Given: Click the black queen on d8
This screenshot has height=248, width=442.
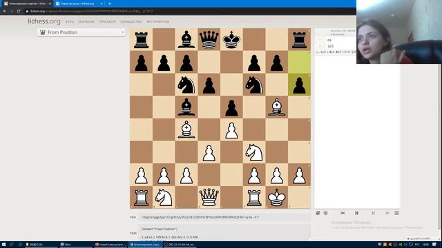Looking at the screenshot, I should pyautogui.click(x=209, y=39).
